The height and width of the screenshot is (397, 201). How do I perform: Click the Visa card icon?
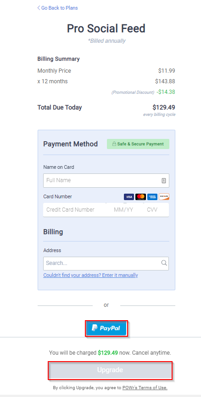point(129,197)
